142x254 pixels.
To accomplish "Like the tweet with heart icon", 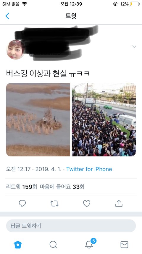I will [x=87, y=203].
